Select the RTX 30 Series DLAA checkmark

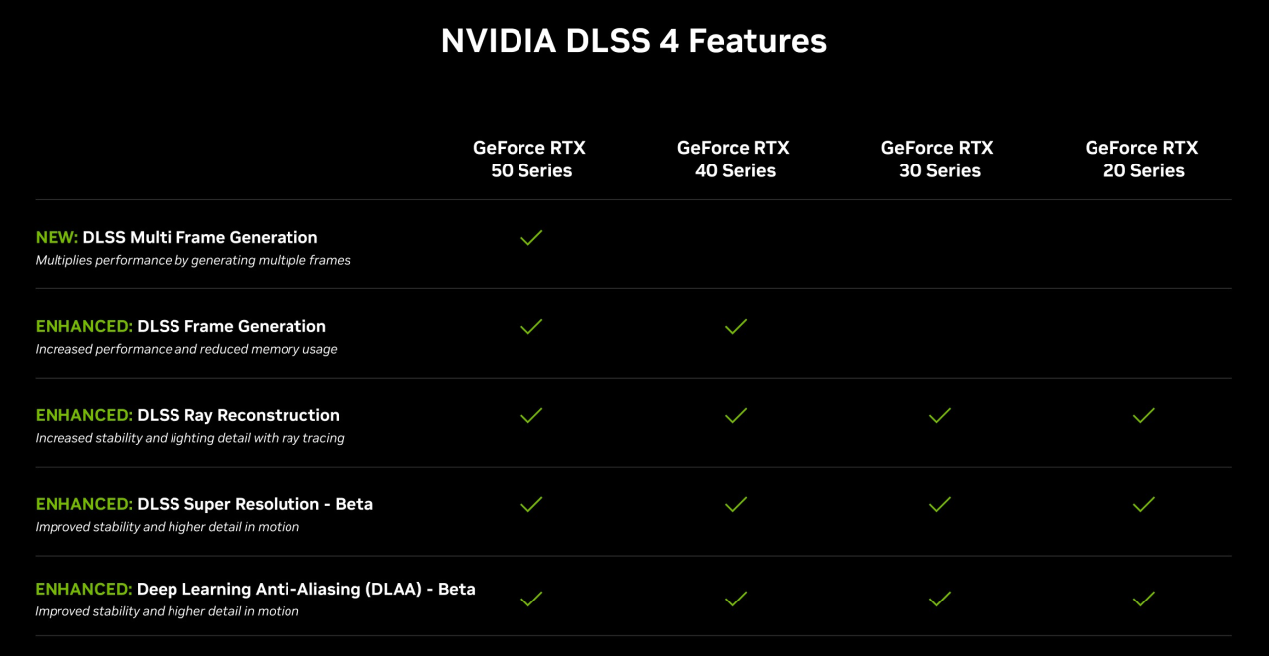click(940, 599)
